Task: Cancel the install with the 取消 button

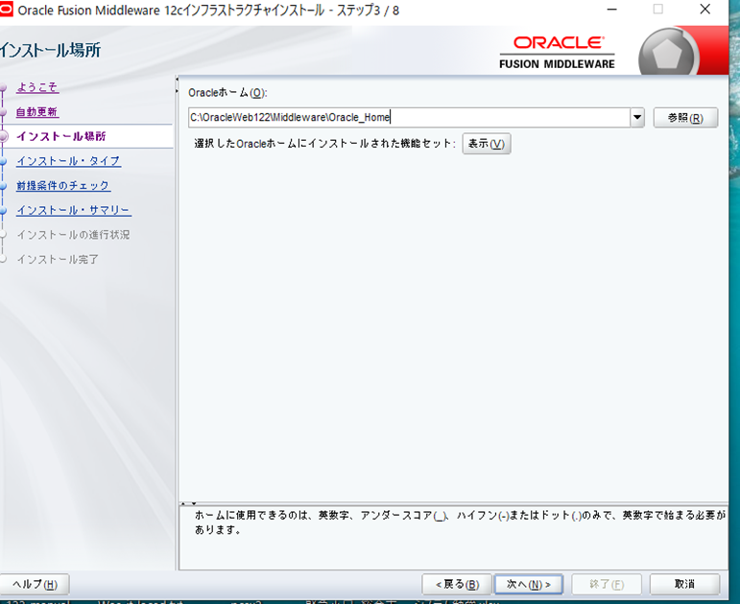Action: click(684, 584)
